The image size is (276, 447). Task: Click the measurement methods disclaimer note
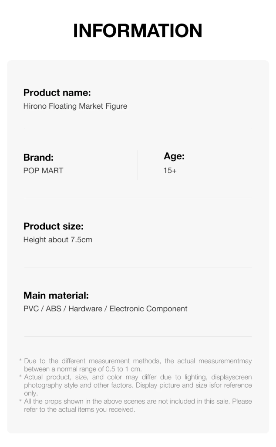(138, 365)
